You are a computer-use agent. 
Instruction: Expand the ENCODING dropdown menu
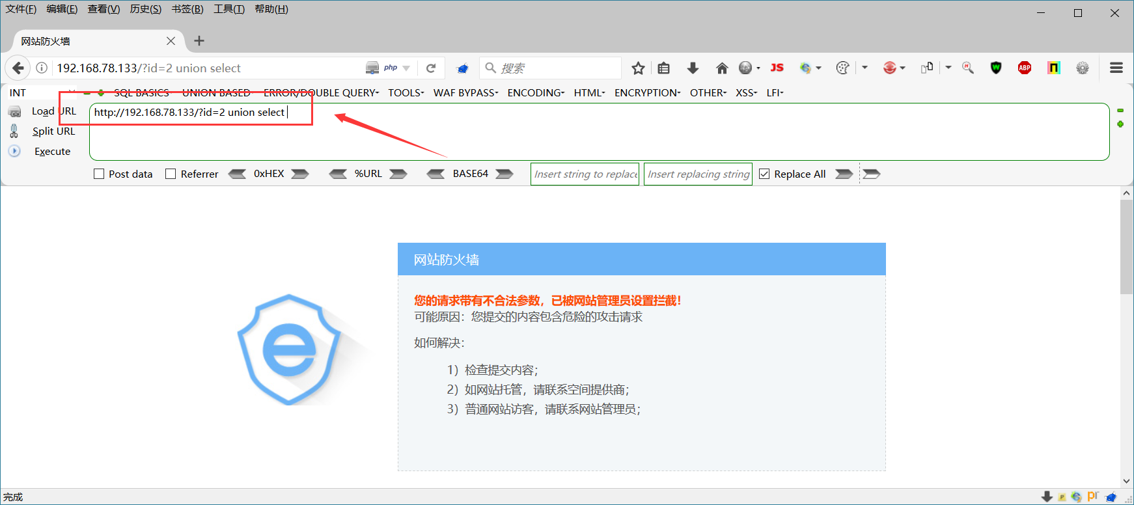[x=536, y=92]
